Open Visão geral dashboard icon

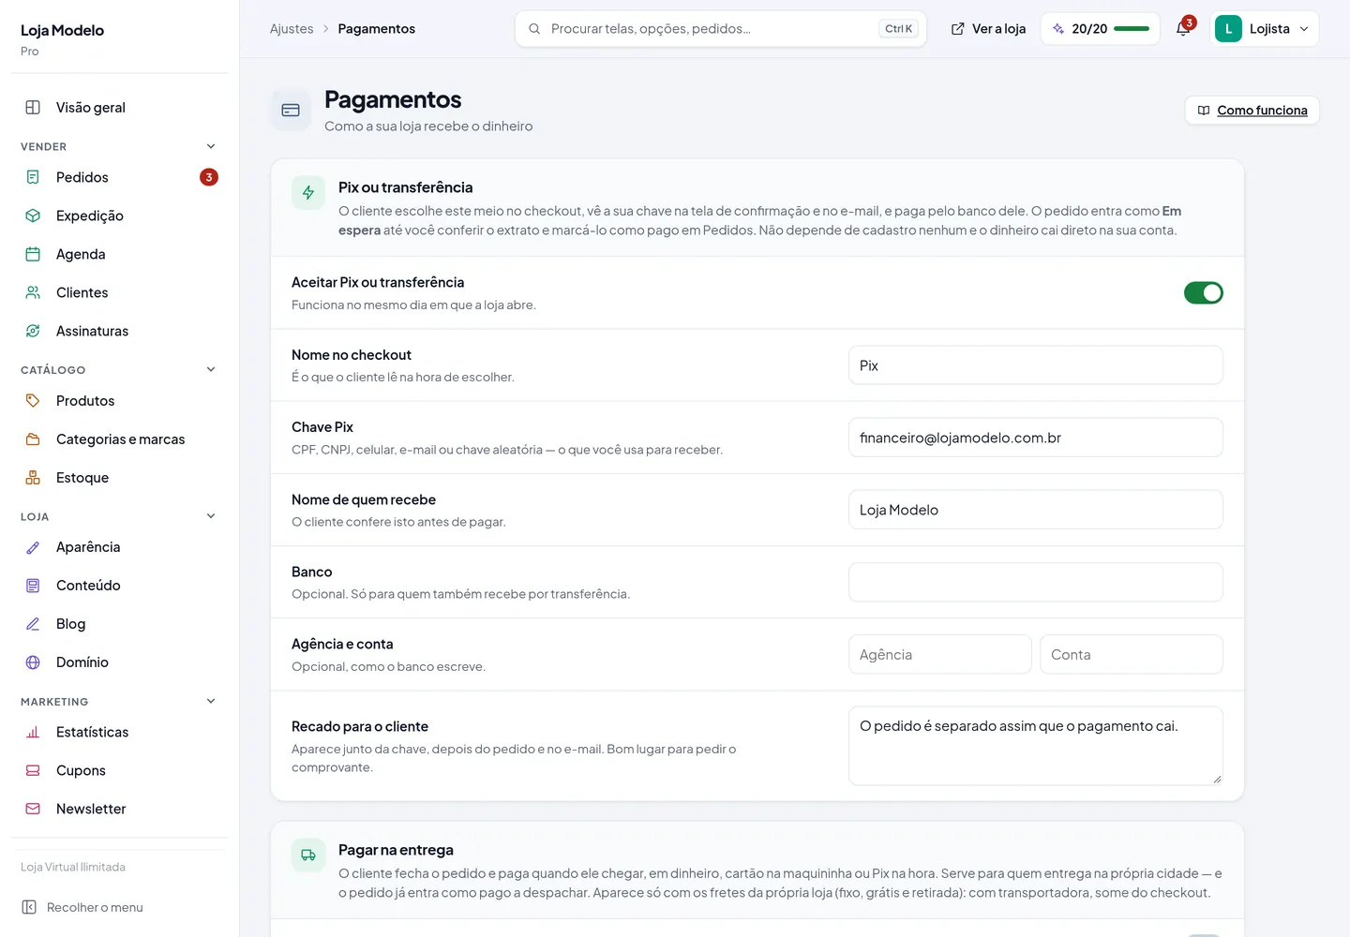coord(33,108)
